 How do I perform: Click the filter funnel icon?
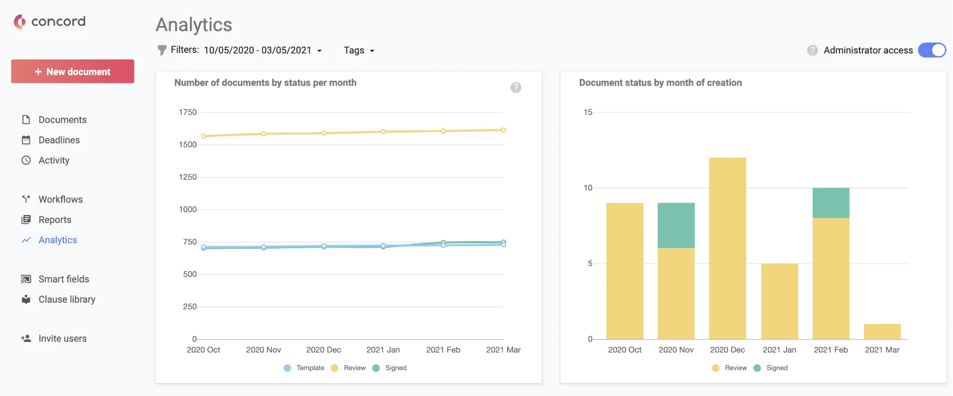tap(162, 50)
